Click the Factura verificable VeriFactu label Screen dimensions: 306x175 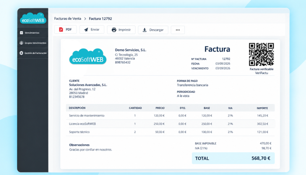pyautogui.click(x=261, y=71)
